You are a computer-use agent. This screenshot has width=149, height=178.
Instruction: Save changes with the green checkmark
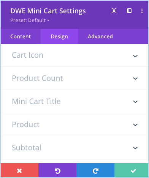point(131,170)
